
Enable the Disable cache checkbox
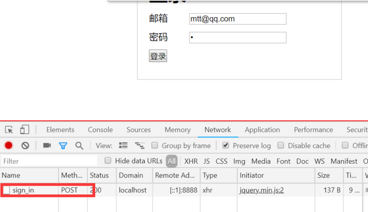281,145
